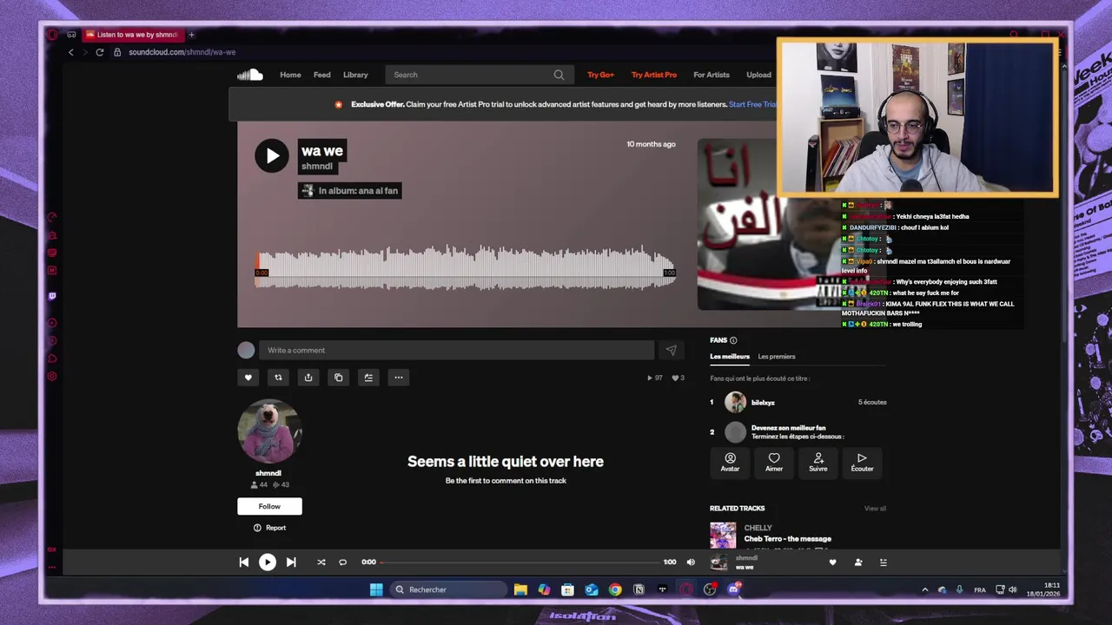The height and width of the screenshot is (625, 1112).
Task: Open the Cheb Terro track thumbnail
Action: click(723, 535)
